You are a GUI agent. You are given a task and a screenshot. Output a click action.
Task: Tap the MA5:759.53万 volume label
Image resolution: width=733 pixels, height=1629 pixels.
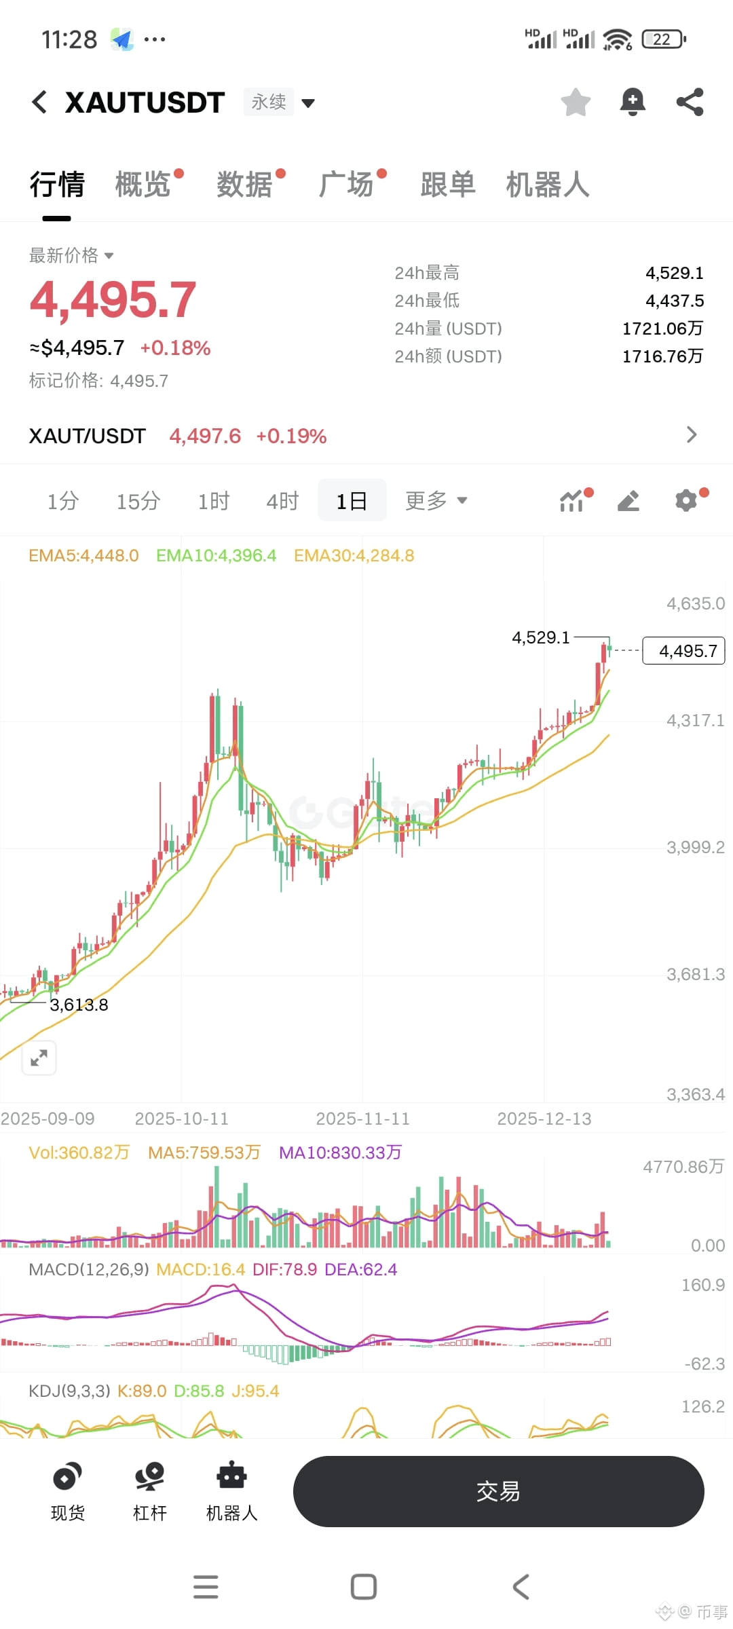pos(204,1152)
